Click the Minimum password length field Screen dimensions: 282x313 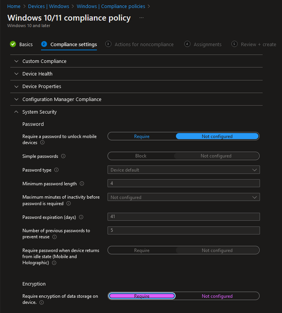pyautogui.click(x=184, y=183)
